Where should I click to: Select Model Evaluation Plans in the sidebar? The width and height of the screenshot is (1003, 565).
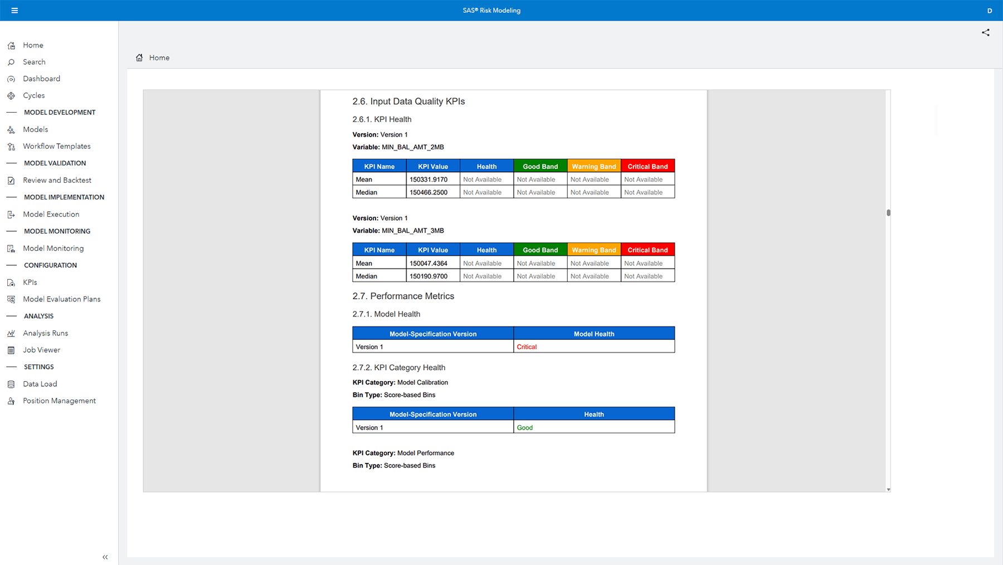(x=61, y=299)
